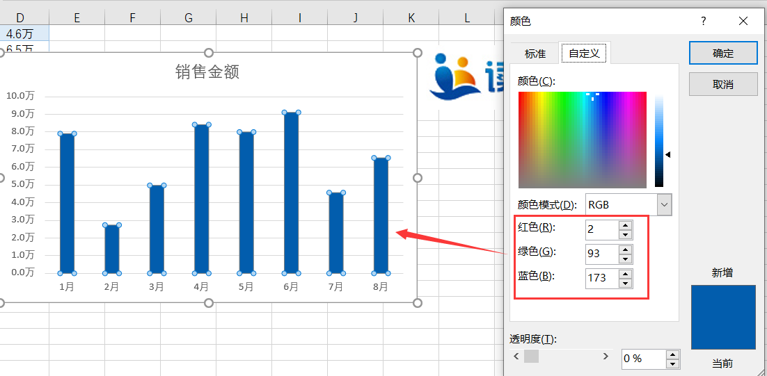Click the chart title 销售金额
The height and width of the screenshot is (376, 767).
coord(207,72)
